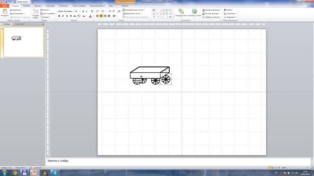This screenshot has width=314, height=176.
Task: Open the Arrange (Упорядочить) menu
Action: 181,13
